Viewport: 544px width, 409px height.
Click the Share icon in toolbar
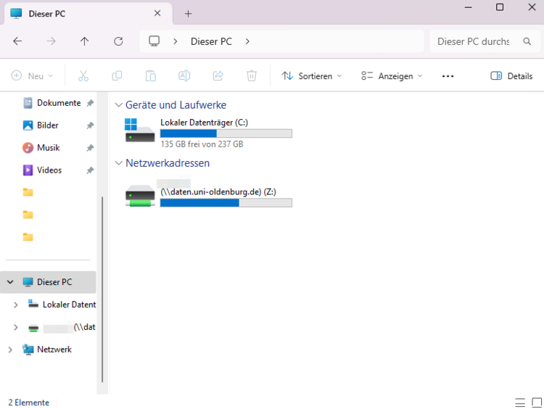[x=218, y=76]
